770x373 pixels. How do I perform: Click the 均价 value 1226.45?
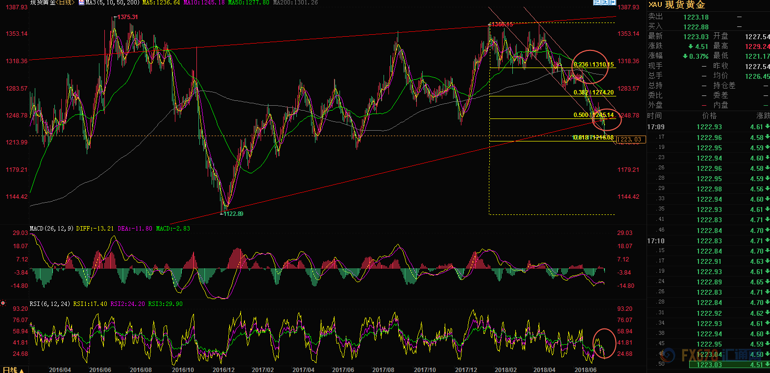pos(757,76)
